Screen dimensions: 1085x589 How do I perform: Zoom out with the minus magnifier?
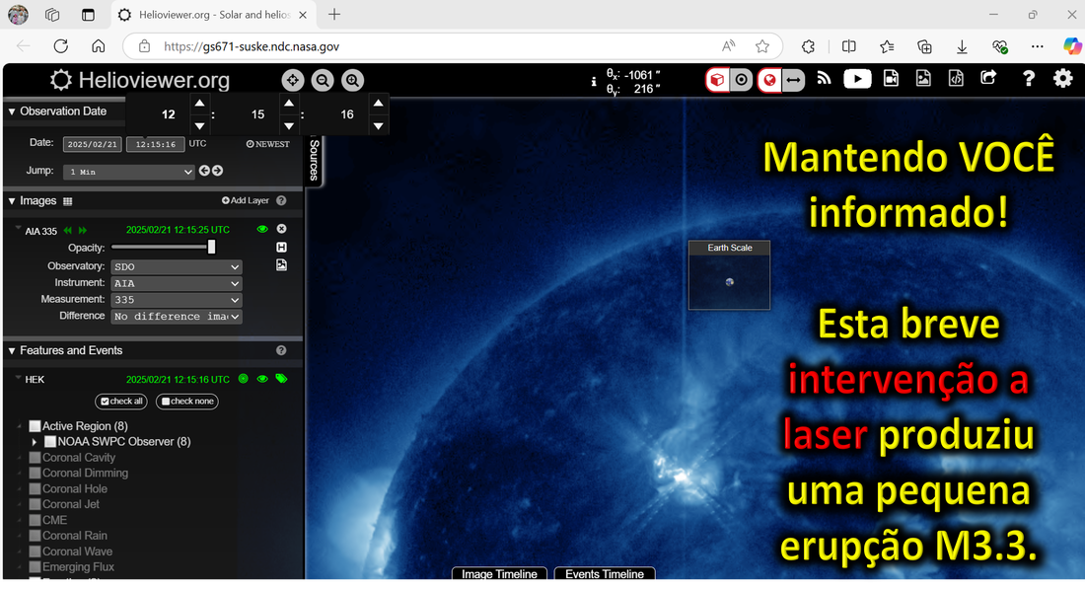coord(323,80)
